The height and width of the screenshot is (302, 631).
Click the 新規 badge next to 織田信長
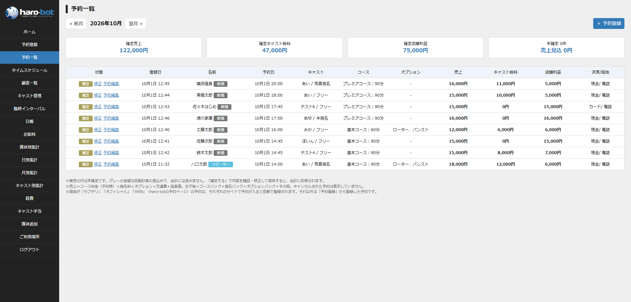pyautogui.click(x=221, y=84)
